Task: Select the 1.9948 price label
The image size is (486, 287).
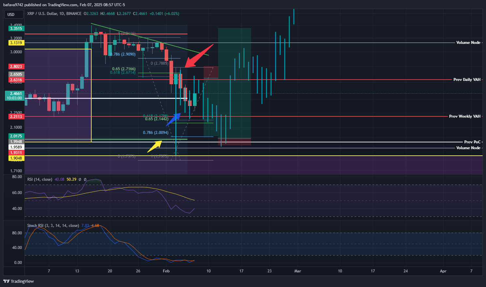Action: click(x=16, y=142)
